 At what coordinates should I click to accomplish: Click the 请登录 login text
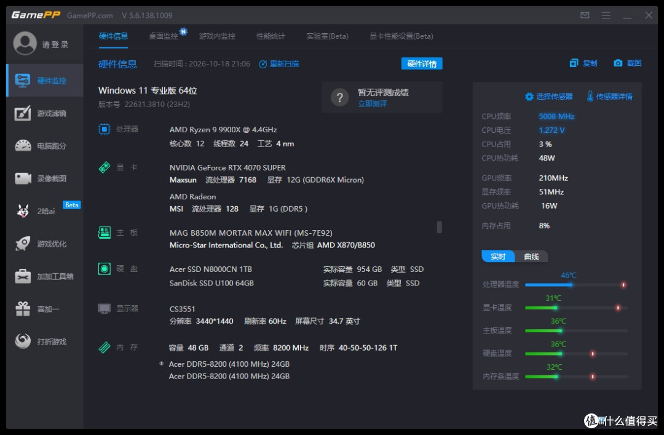pyautogui.click(x=55, y=44)
